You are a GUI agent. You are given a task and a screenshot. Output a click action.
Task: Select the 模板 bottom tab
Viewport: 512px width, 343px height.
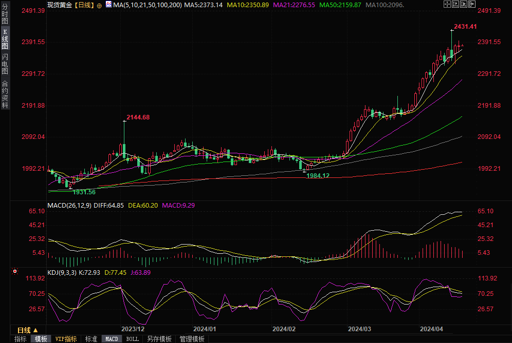click(41, 339)
